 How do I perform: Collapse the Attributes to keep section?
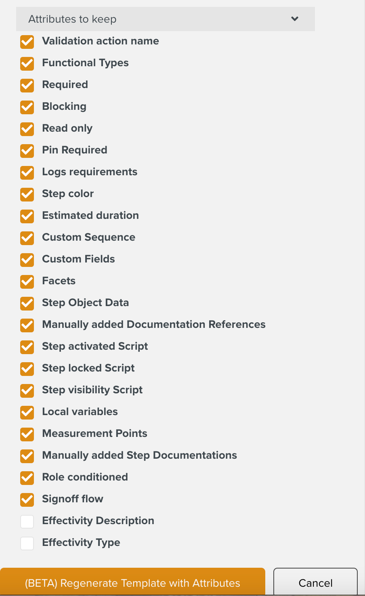[x=294, y=19]
